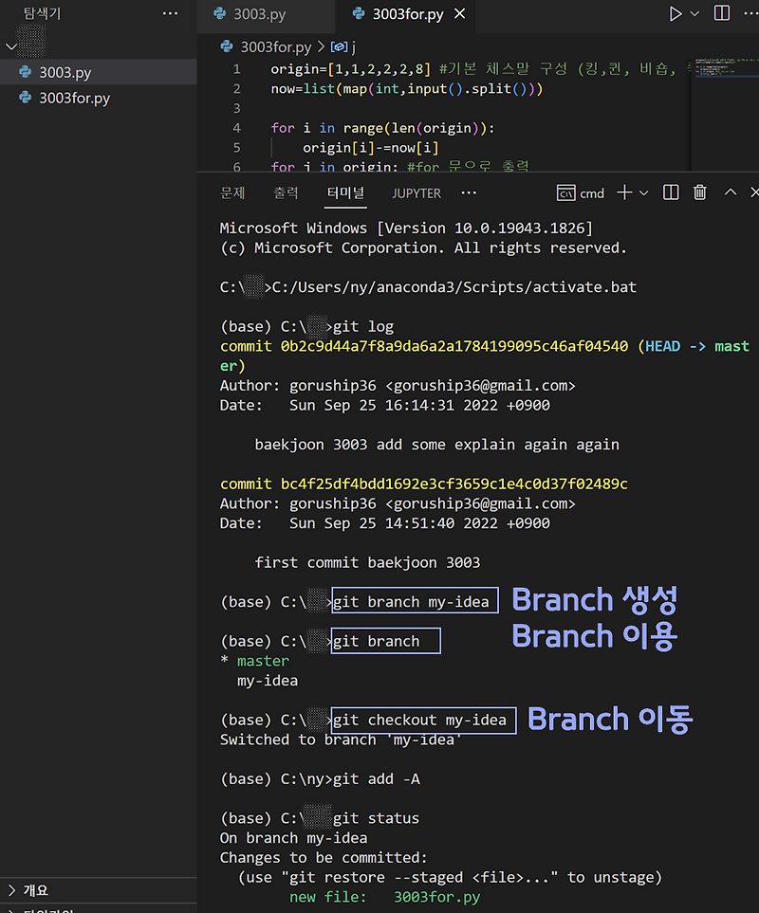Create a new terminal with plus icon
The height and width of the screenshot is (913, 759).
click(x=624, y=192)
